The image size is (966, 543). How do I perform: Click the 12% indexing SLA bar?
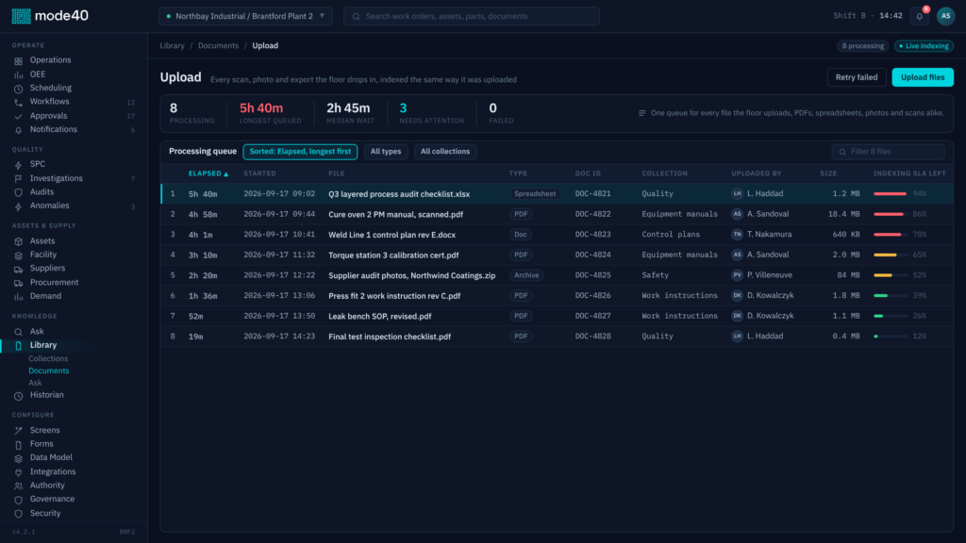[891, 337]
